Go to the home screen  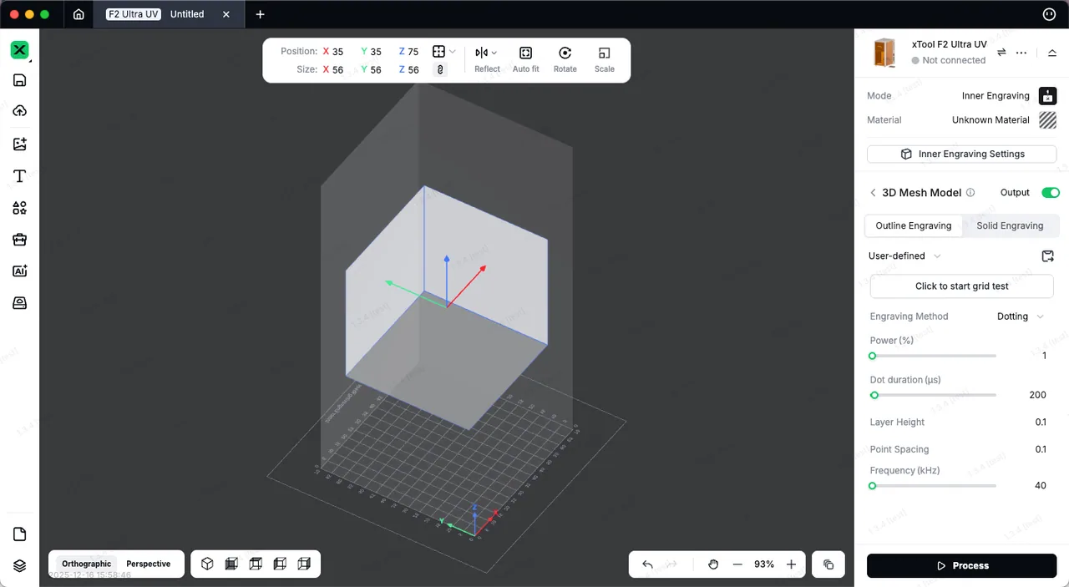click(79, 14)
